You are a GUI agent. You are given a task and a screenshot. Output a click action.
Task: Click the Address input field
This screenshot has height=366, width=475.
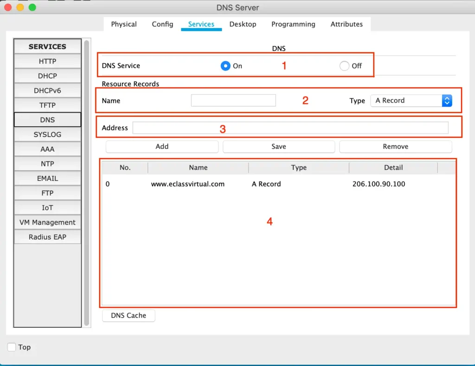[x=290, y=128]
